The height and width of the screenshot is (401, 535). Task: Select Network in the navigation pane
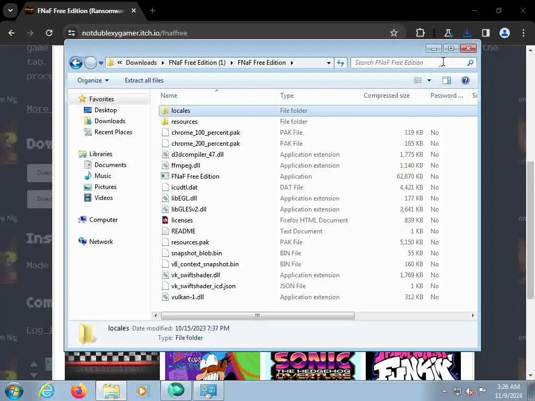(x=101, y=242)
